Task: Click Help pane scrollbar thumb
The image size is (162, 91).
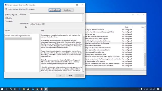Action: 84,50
